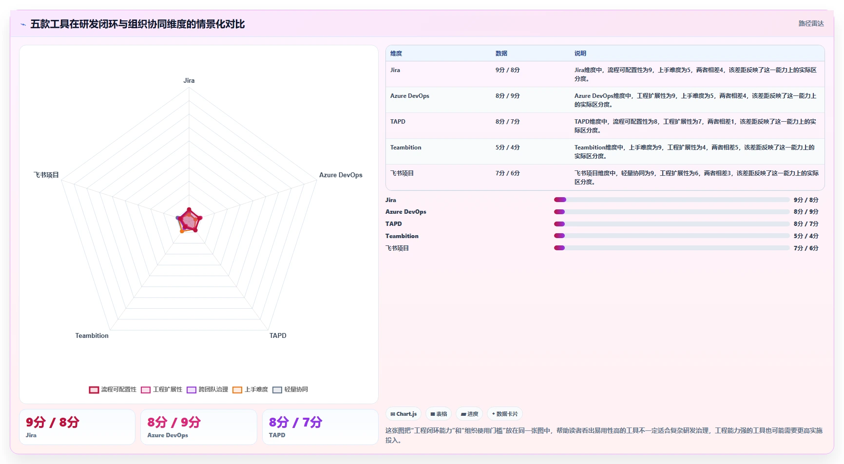Image resolution: width=844 pixels, height=464 pixels.
Task: Click the Jira label in the progress list
Action: click(391, 200)
